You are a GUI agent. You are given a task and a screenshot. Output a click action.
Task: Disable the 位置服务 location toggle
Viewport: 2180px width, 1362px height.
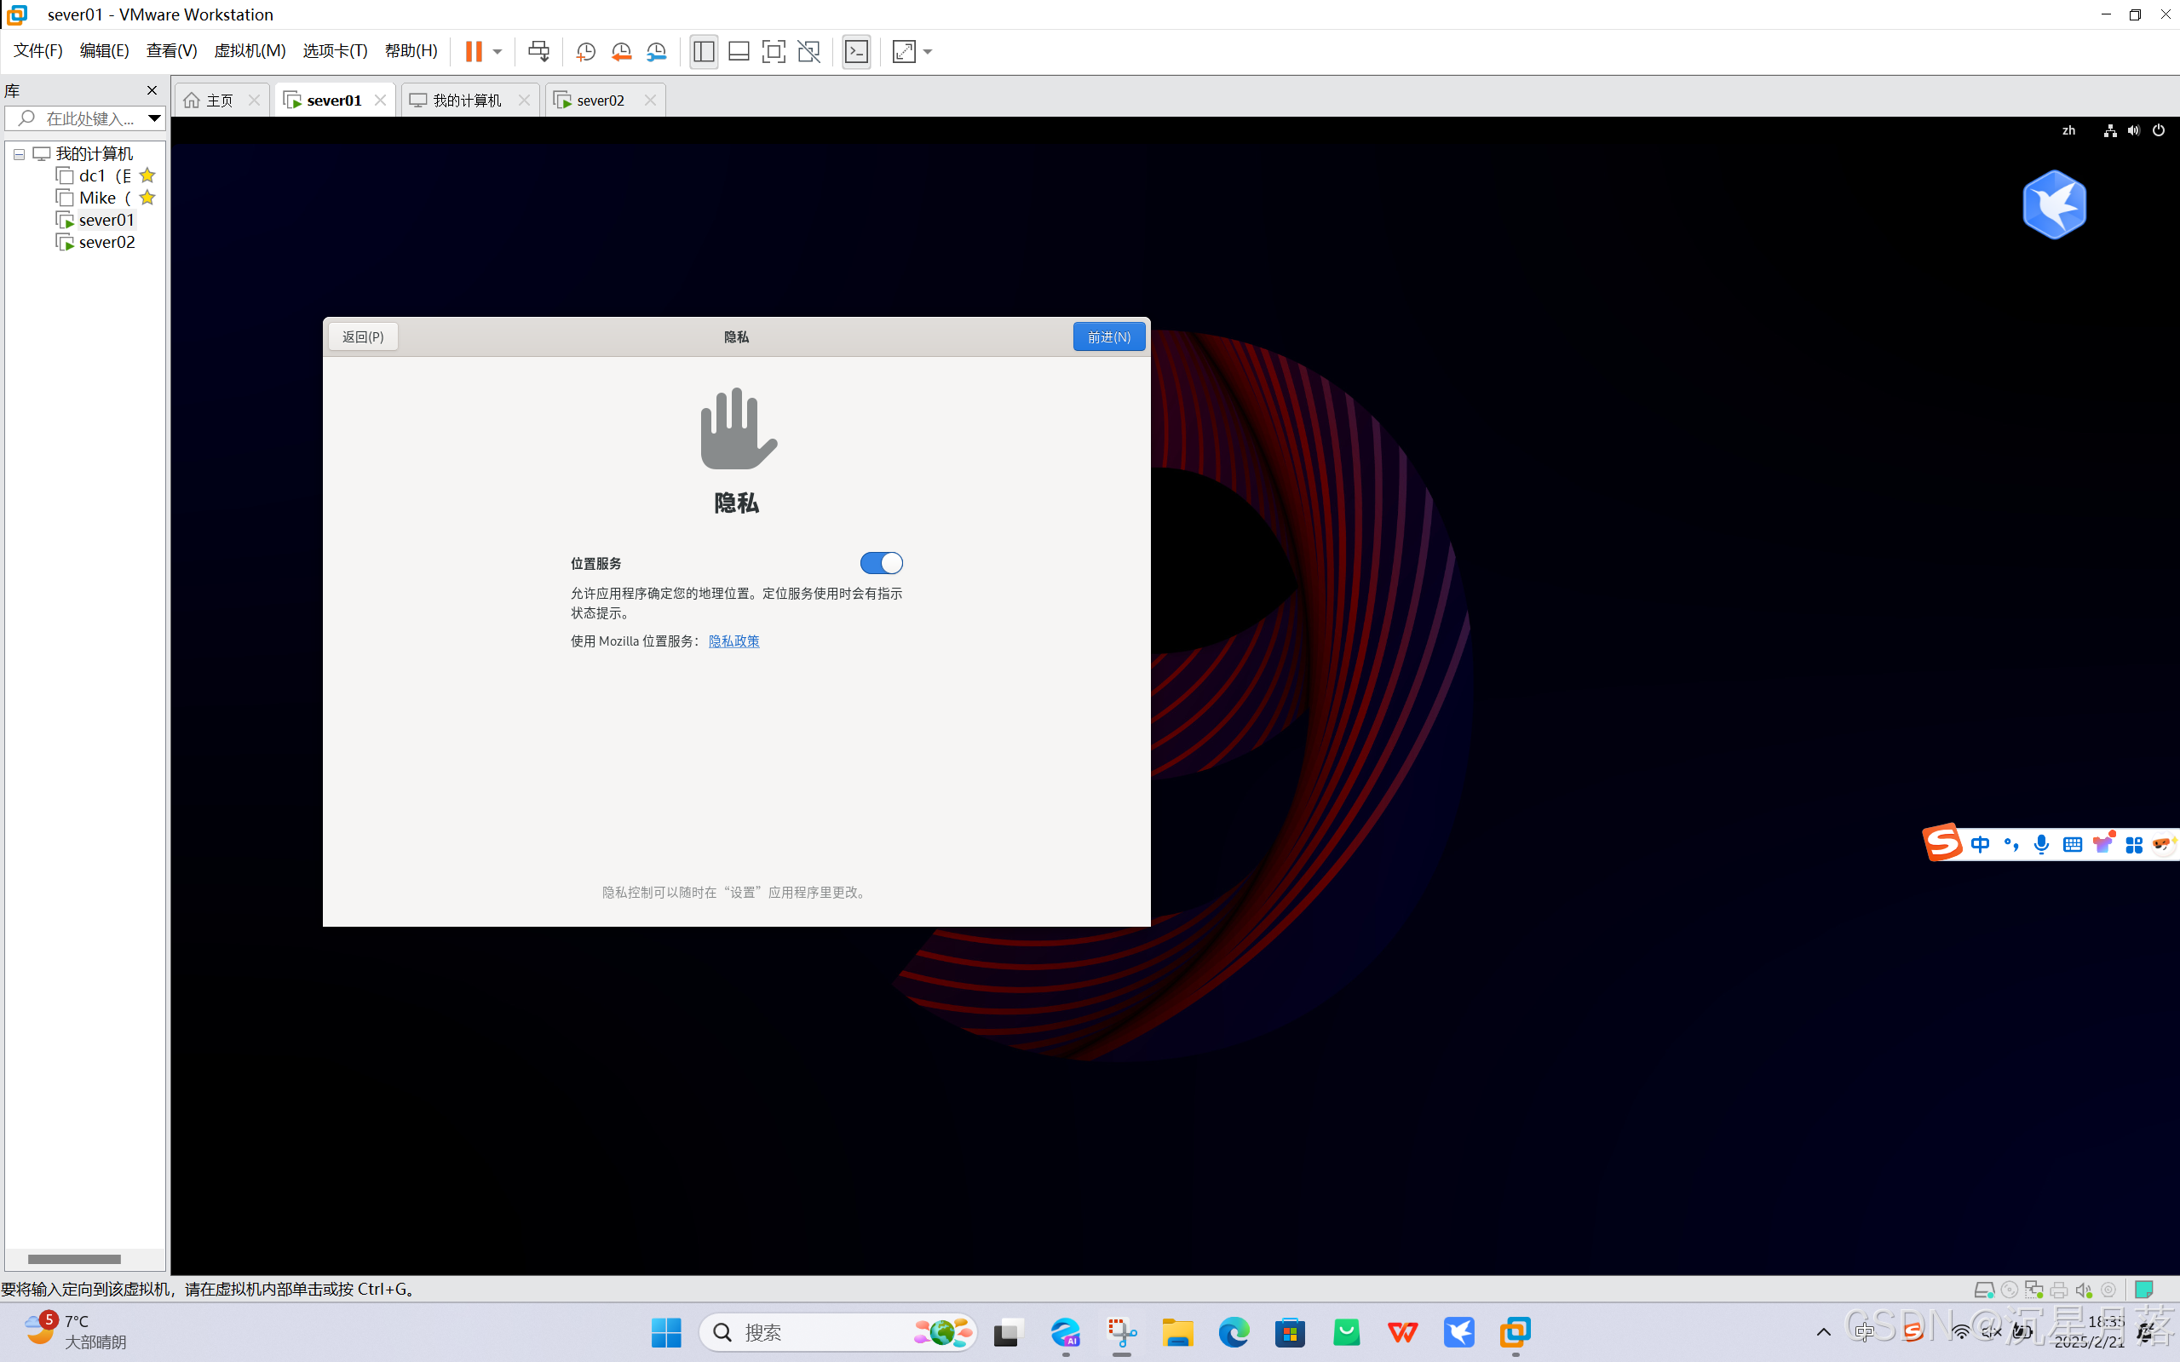pos(880,563)
